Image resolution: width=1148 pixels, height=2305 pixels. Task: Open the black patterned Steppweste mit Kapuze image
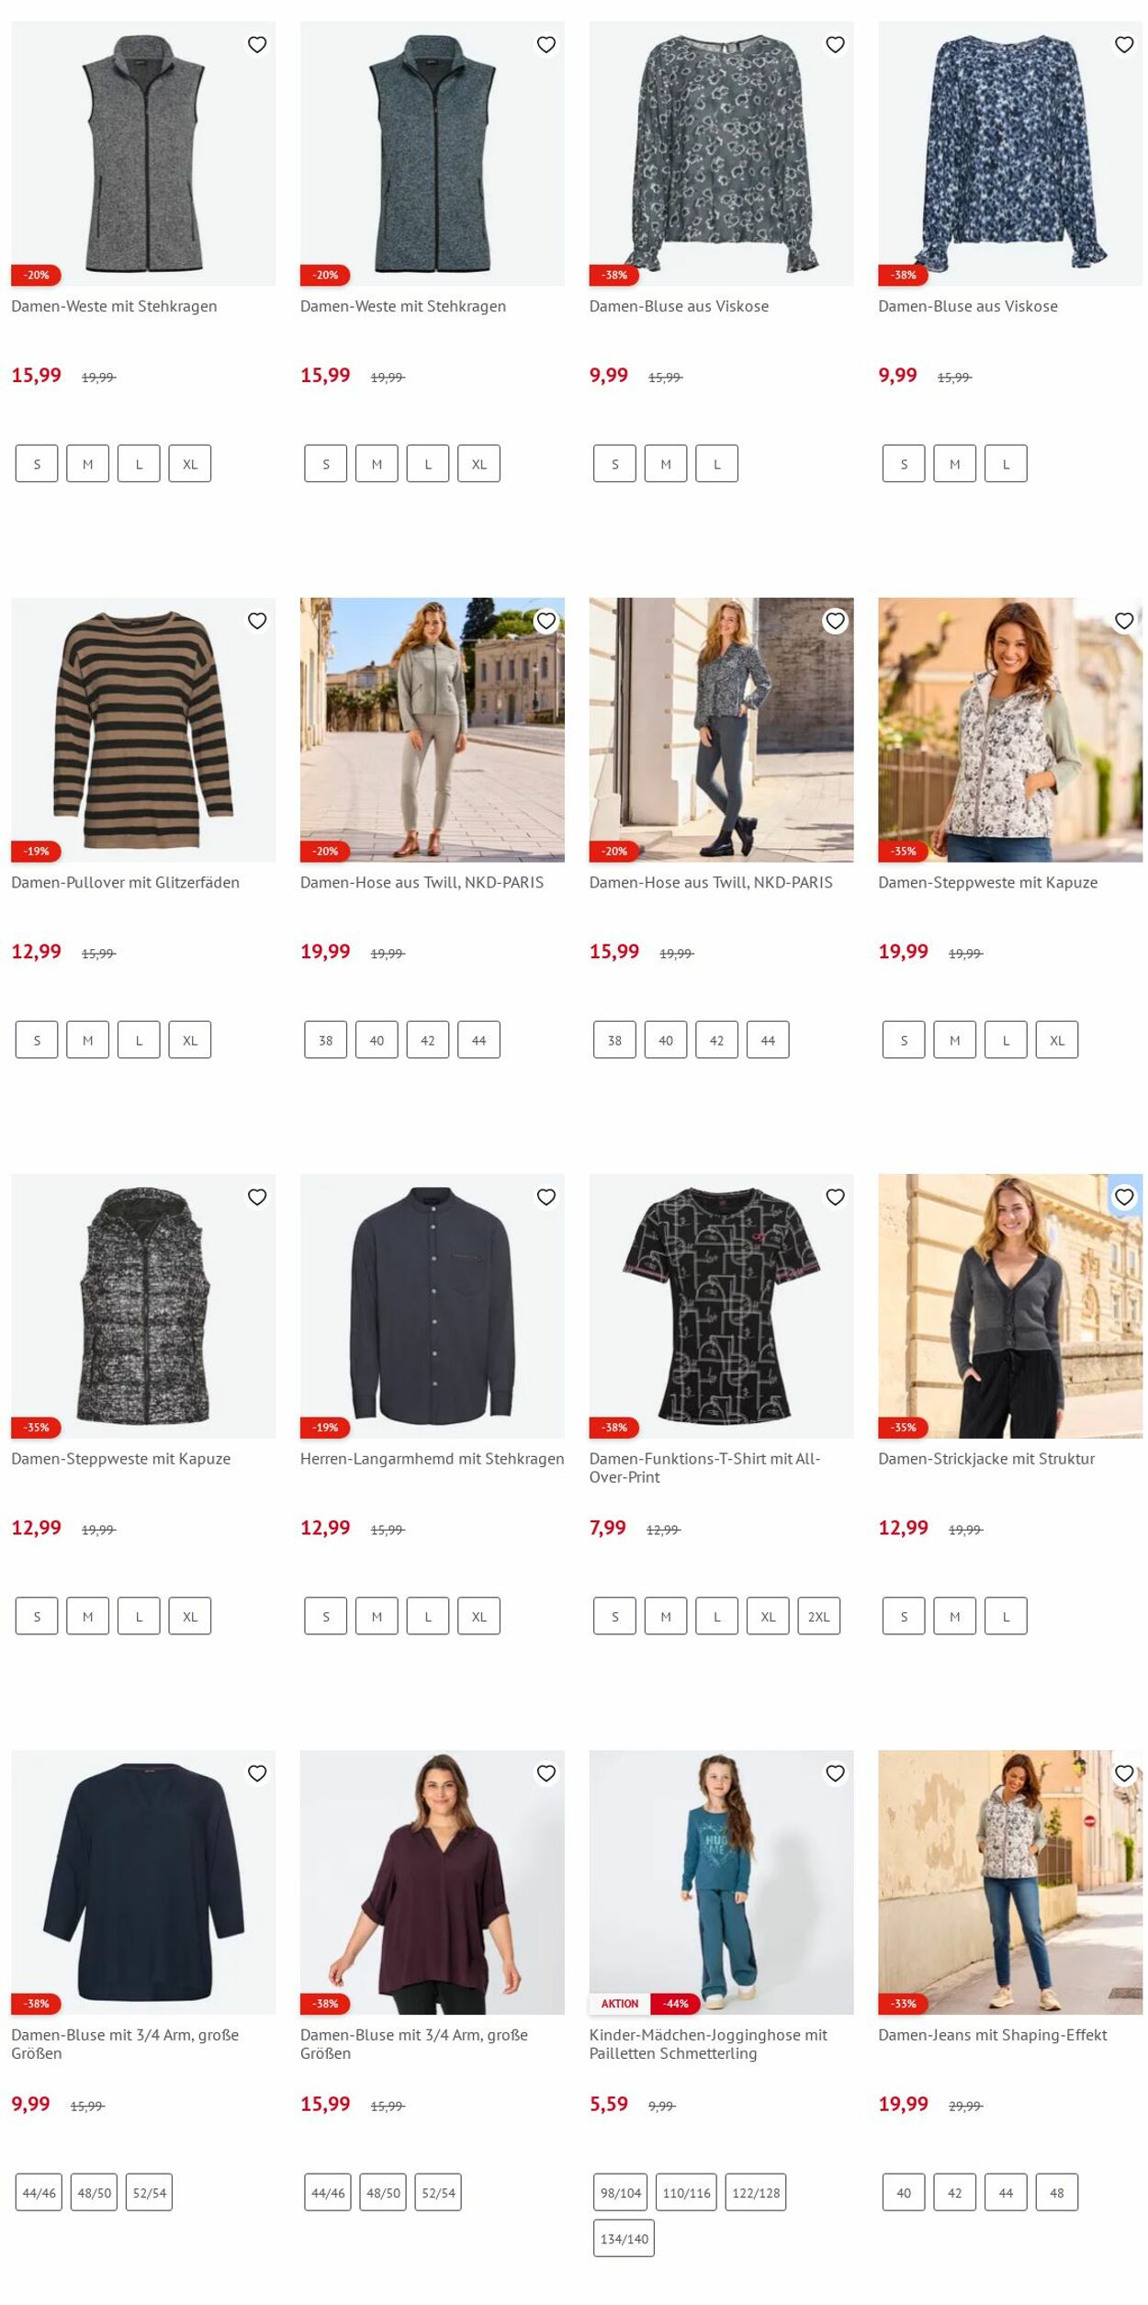pos(143,1306)
